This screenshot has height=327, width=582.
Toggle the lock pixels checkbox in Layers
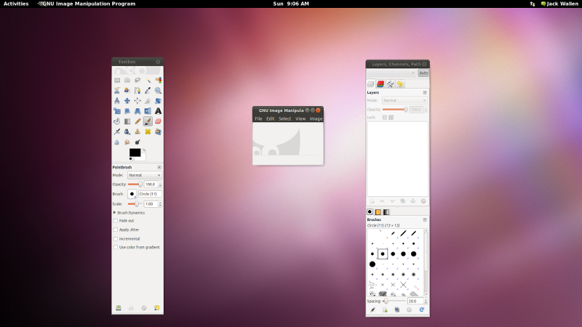[385, 117]
